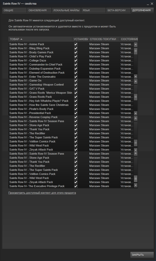The width and height of the screenshot is (156, 261).
Task: Toggle the Pirate's Booty Pack checkbox
Action: pyautogui.click(x=76, y=109)
